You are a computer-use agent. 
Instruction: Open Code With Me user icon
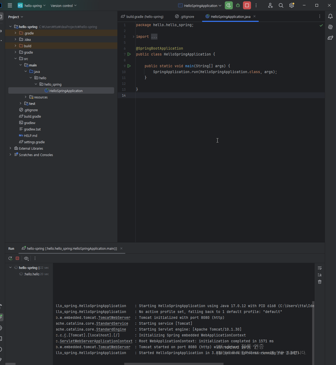coord(271,5)
